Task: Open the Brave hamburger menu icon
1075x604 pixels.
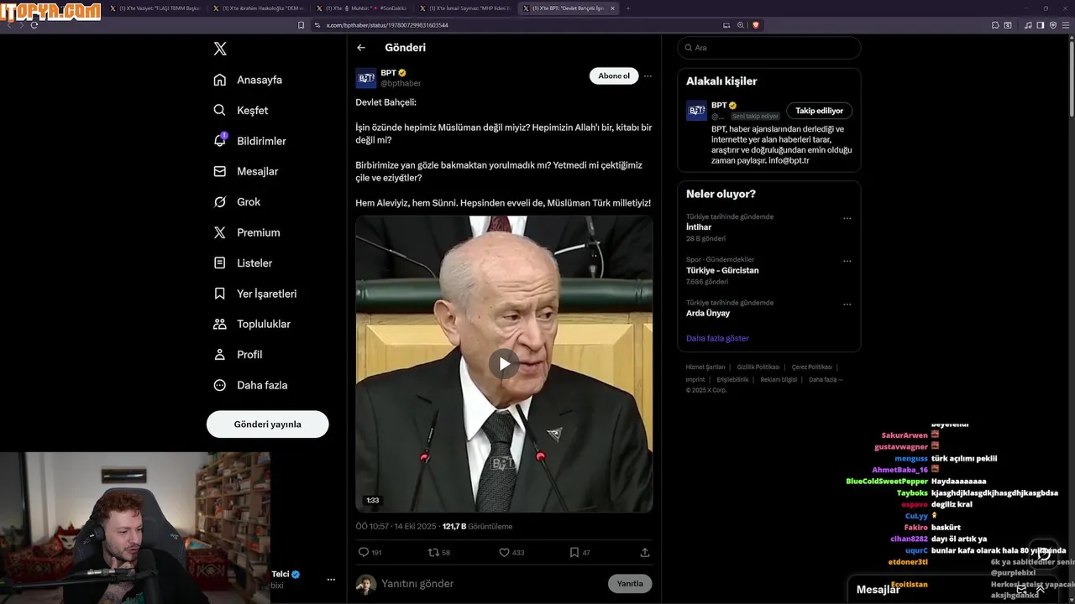Action: [1067, 25]
